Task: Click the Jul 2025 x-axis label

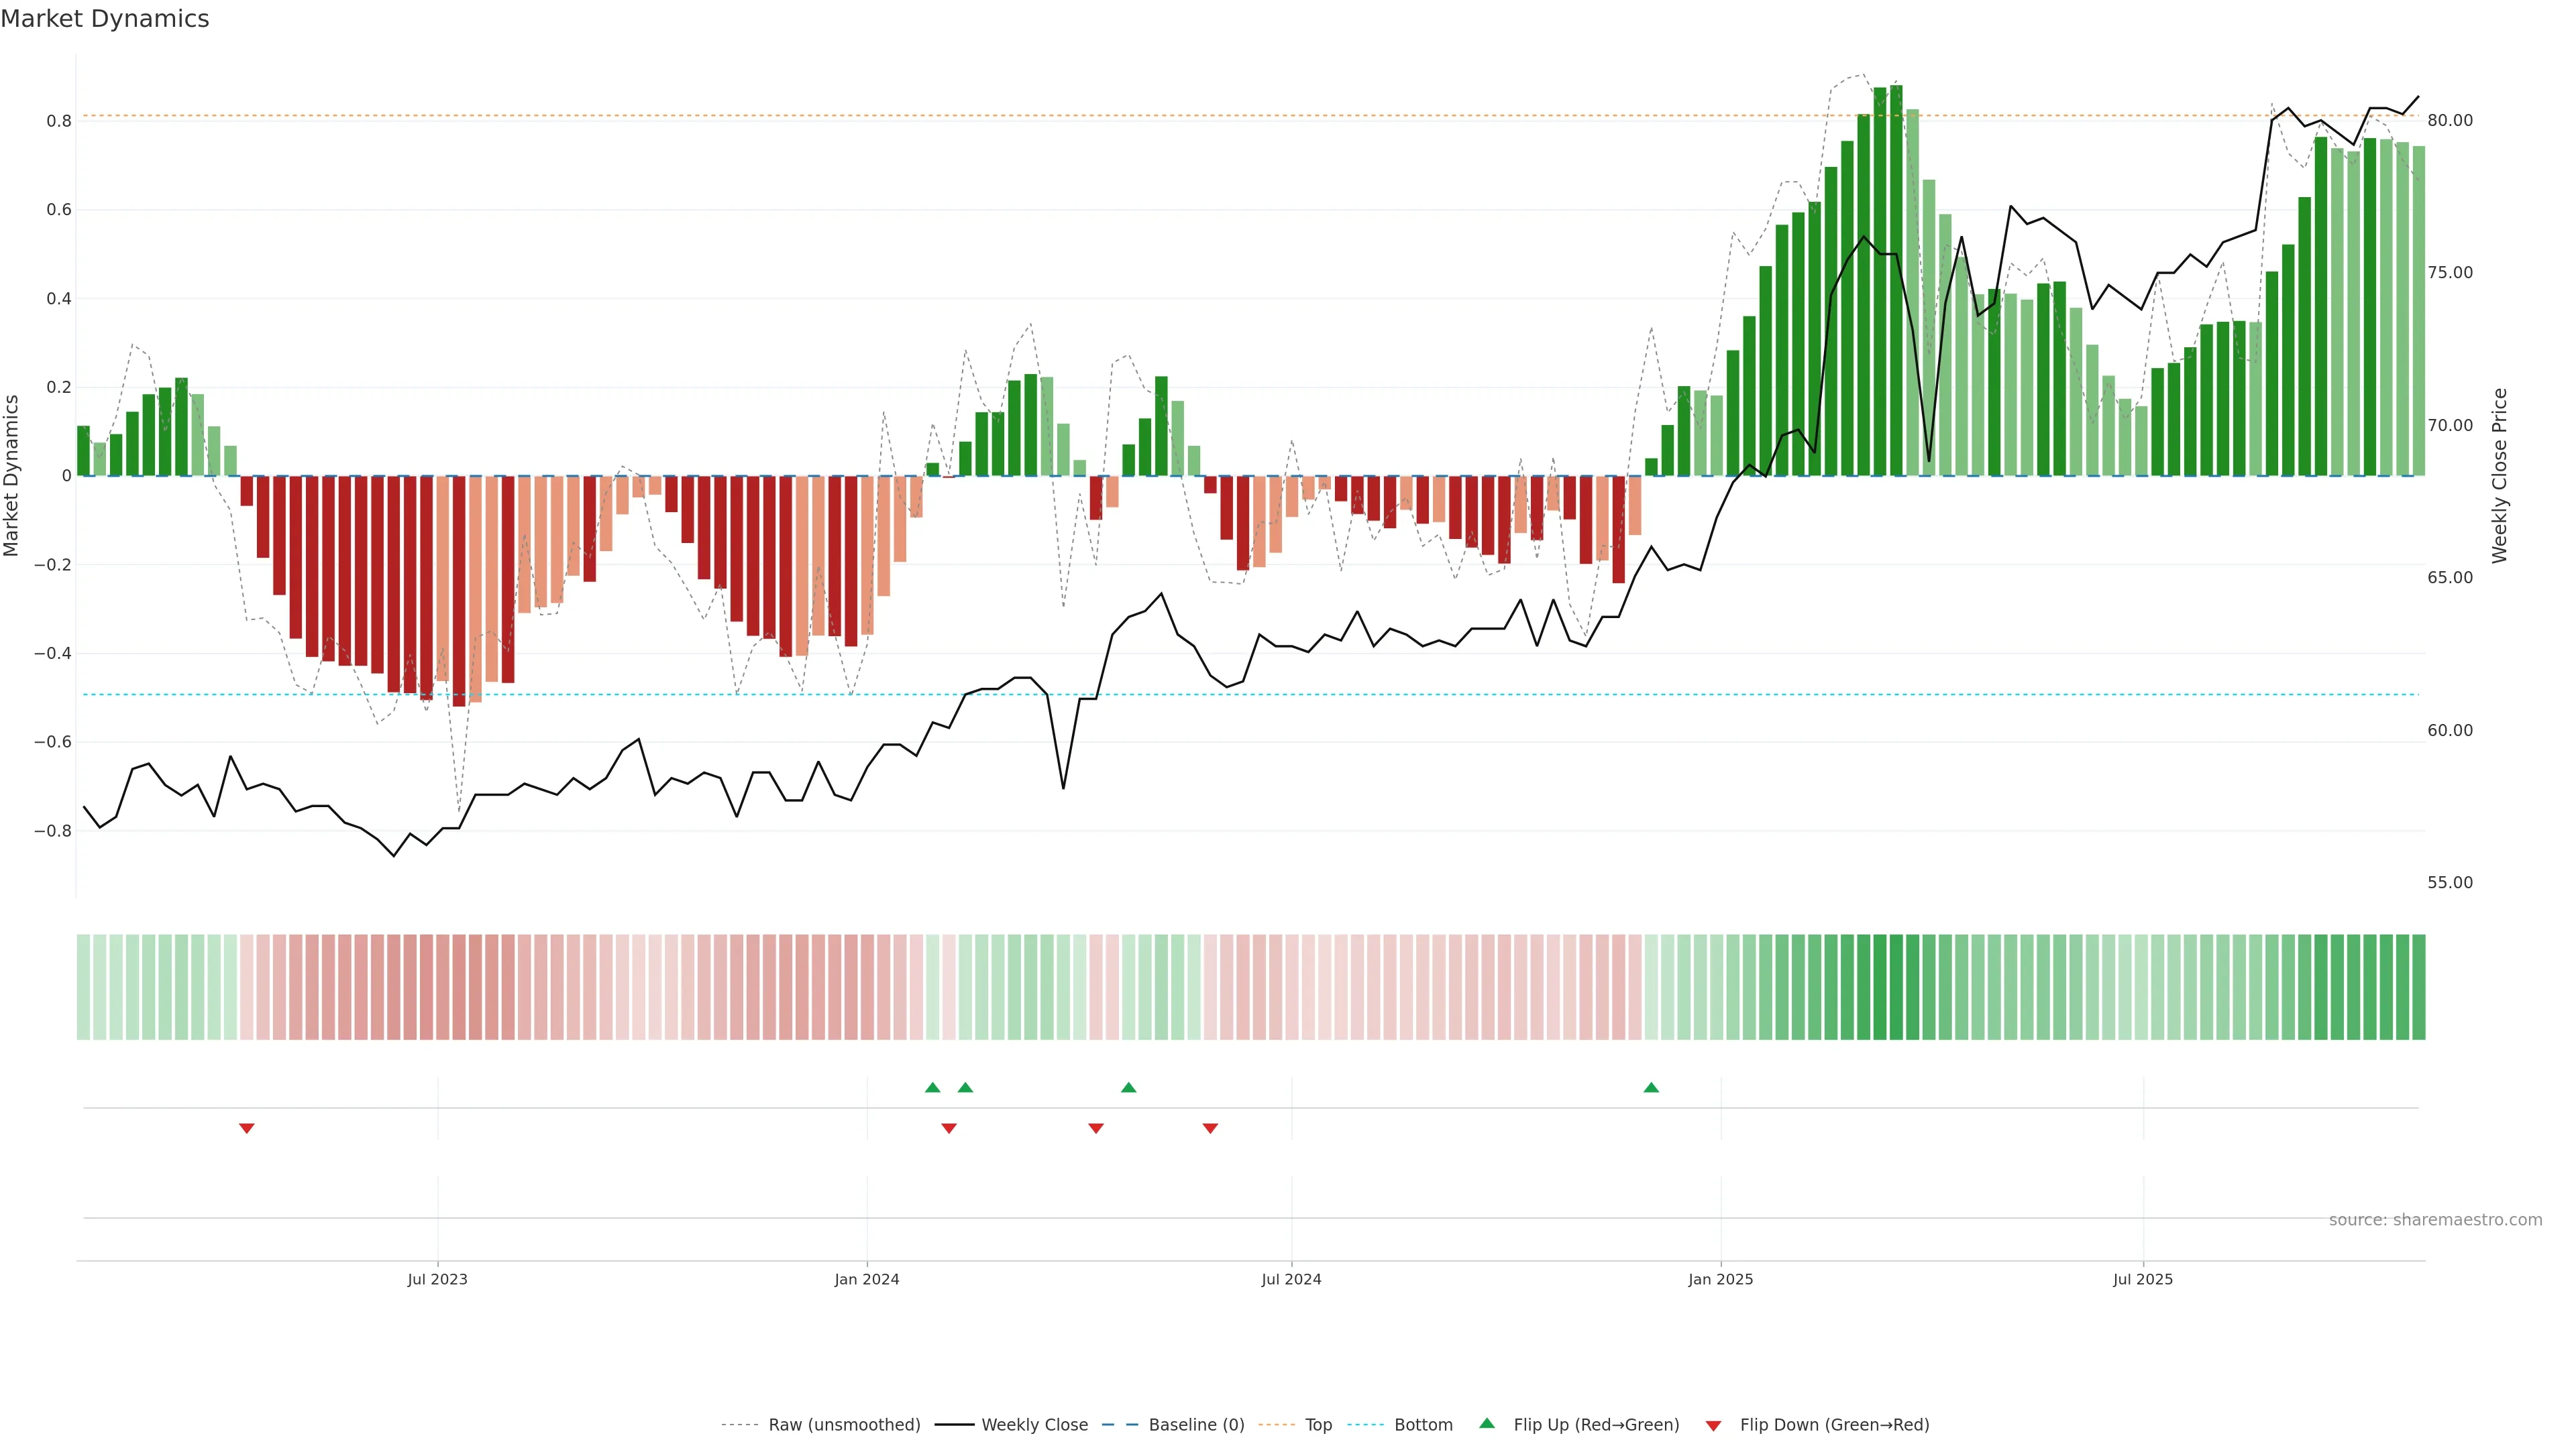Action: [2142, 1279]
